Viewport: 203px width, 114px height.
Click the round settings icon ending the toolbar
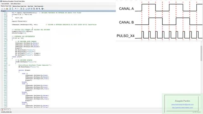click(x=42, y=9)
